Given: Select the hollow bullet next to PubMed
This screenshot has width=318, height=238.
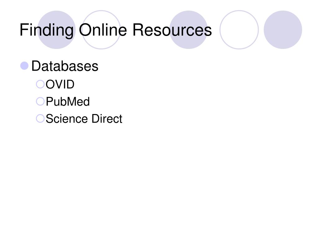Looking at the screenshot, I should pyautogui.click(x=40, y=101).
